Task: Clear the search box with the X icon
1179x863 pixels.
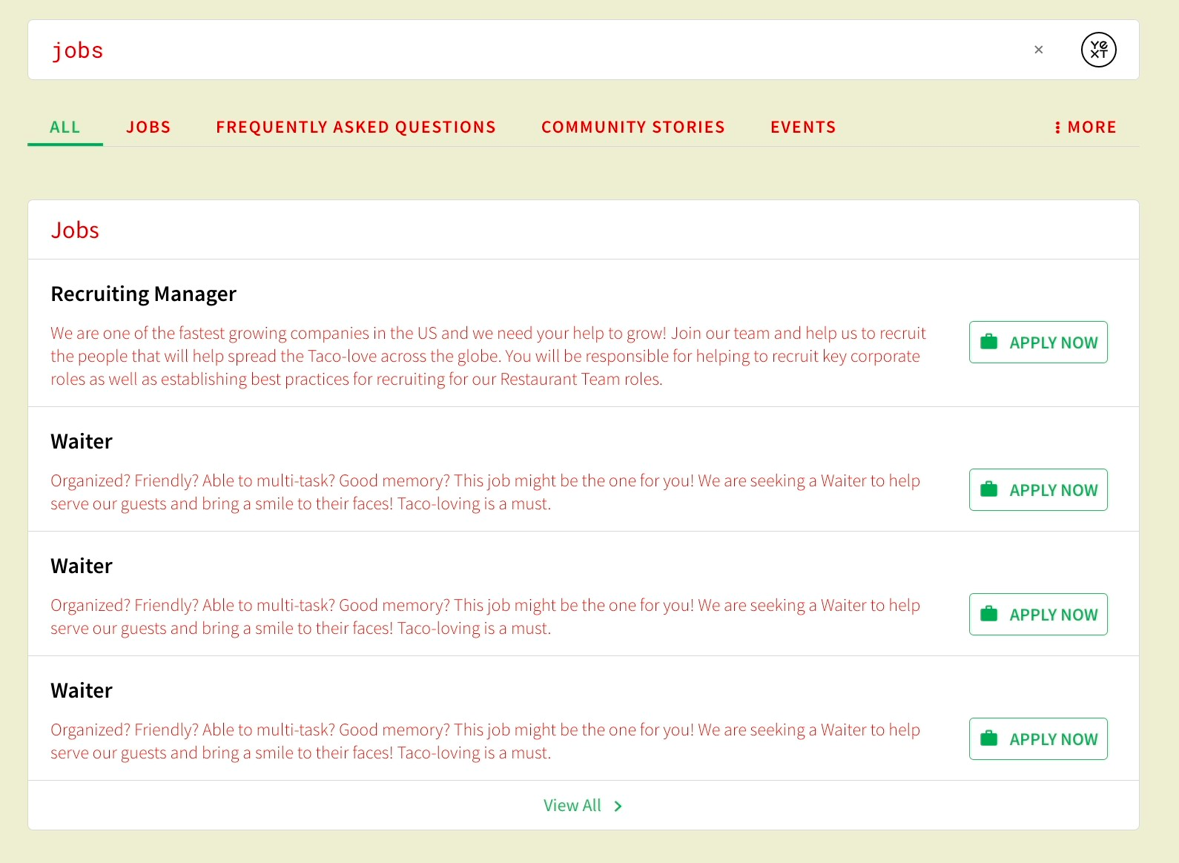Action: tap(1038, 50)
